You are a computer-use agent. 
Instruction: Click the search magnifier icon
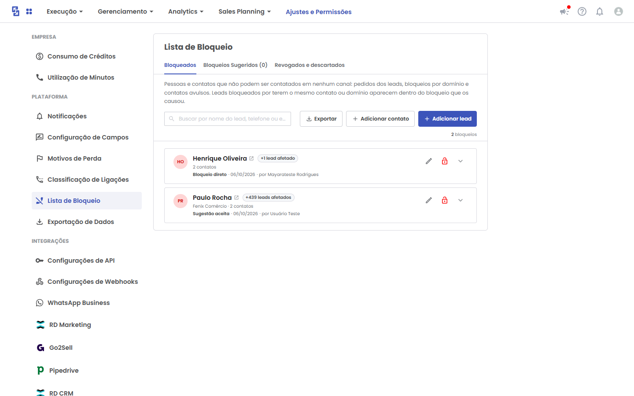[x=172, y=119]
